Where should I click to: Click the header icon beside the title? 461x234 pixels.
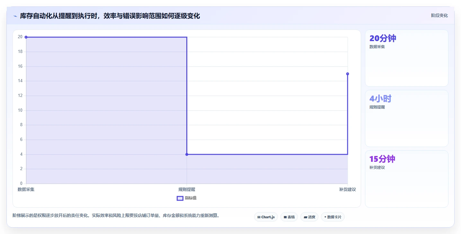click(x=15, y=16)
